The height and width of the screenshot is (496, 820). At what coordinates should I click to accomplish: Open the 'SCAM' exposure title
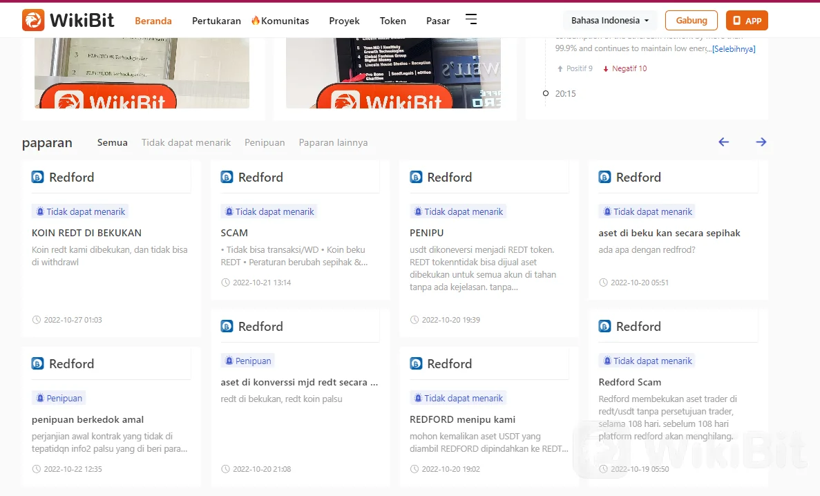[234, 233]
